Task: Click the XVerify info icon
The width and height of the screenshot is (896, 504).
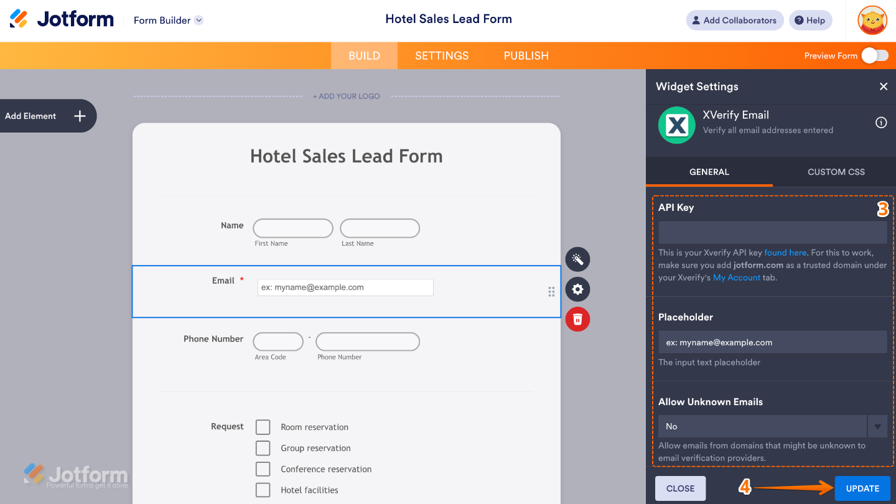Action: pos(881,123)
